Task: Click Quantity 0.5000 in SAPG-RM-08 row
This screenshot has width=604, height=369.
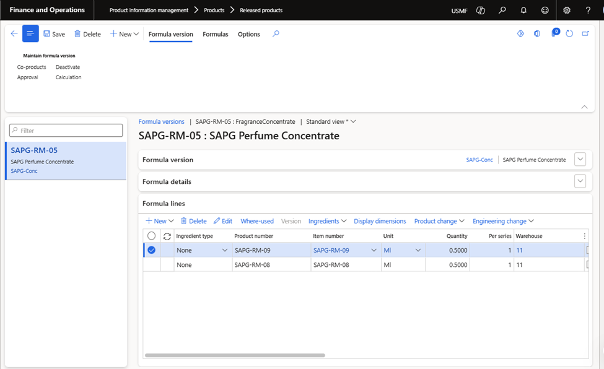Action: click(458, 264)
